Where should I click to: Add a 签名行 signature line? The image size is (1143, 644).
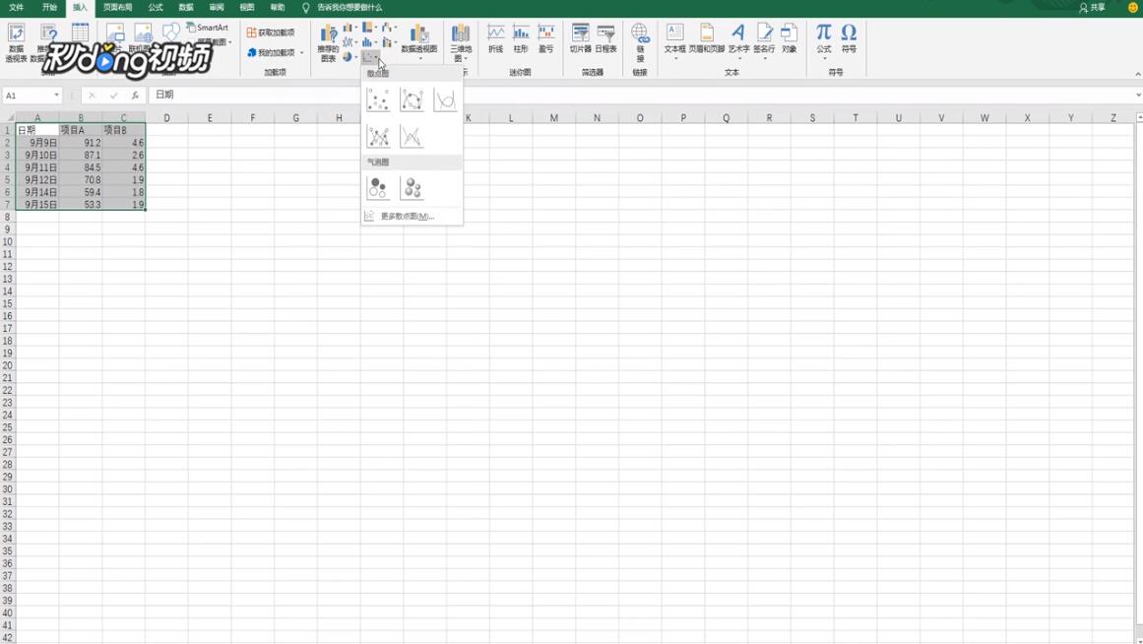(x=764, y=40)
